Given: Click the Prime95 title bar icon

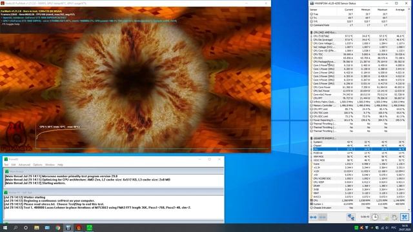Looking at the screenshot, I should 6,159.
